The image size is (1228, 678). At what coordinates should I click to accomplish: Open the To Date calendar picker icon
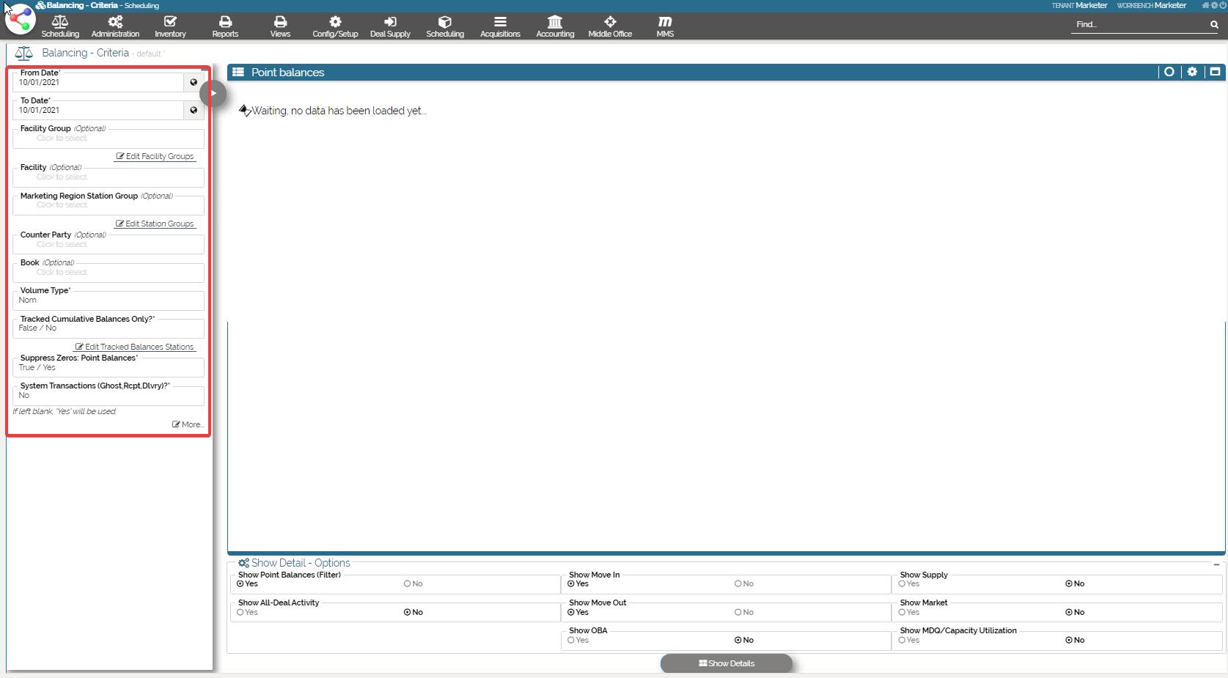[194, 110]
